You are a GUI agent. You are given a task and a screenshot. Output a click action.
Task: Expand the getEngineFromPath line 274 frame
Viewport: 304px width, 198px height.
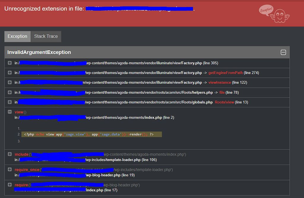pyautogui.click(x=10, y=73)
